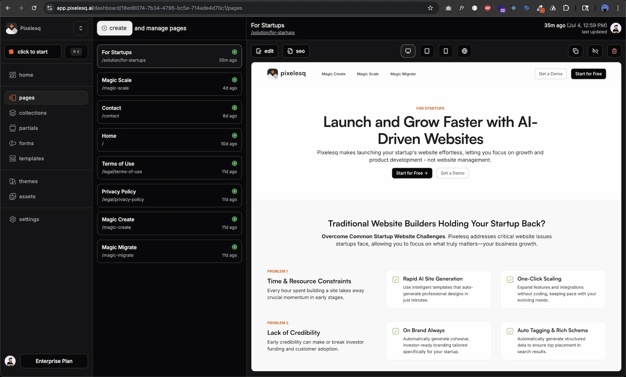This screenshot has width=626, height=377.
Task: Click green status dot on For Startups
Action: tap(234, 52)
